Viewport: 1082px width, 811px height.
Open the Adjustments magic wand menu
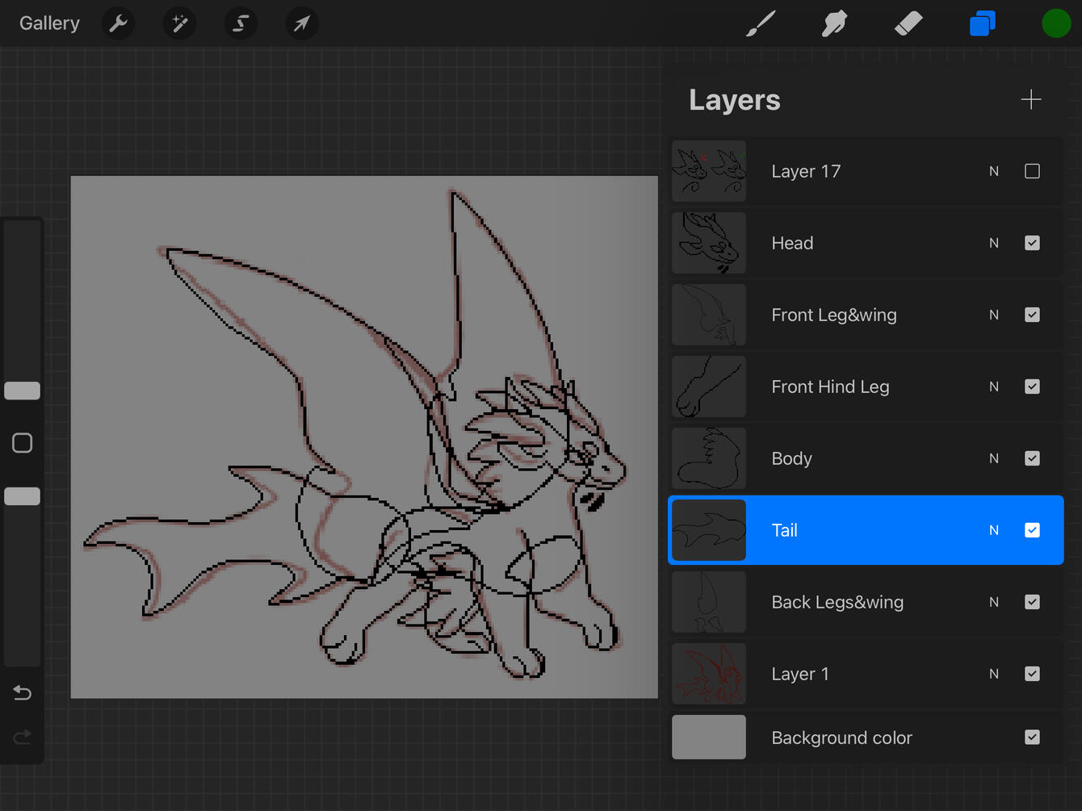tap(179, 23)
